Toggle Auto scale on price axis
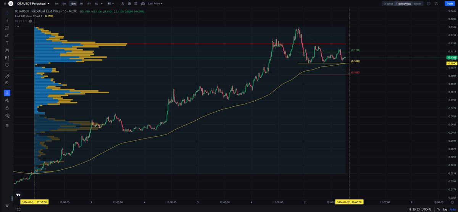458x212 pixels. click(x=452, y=209)
